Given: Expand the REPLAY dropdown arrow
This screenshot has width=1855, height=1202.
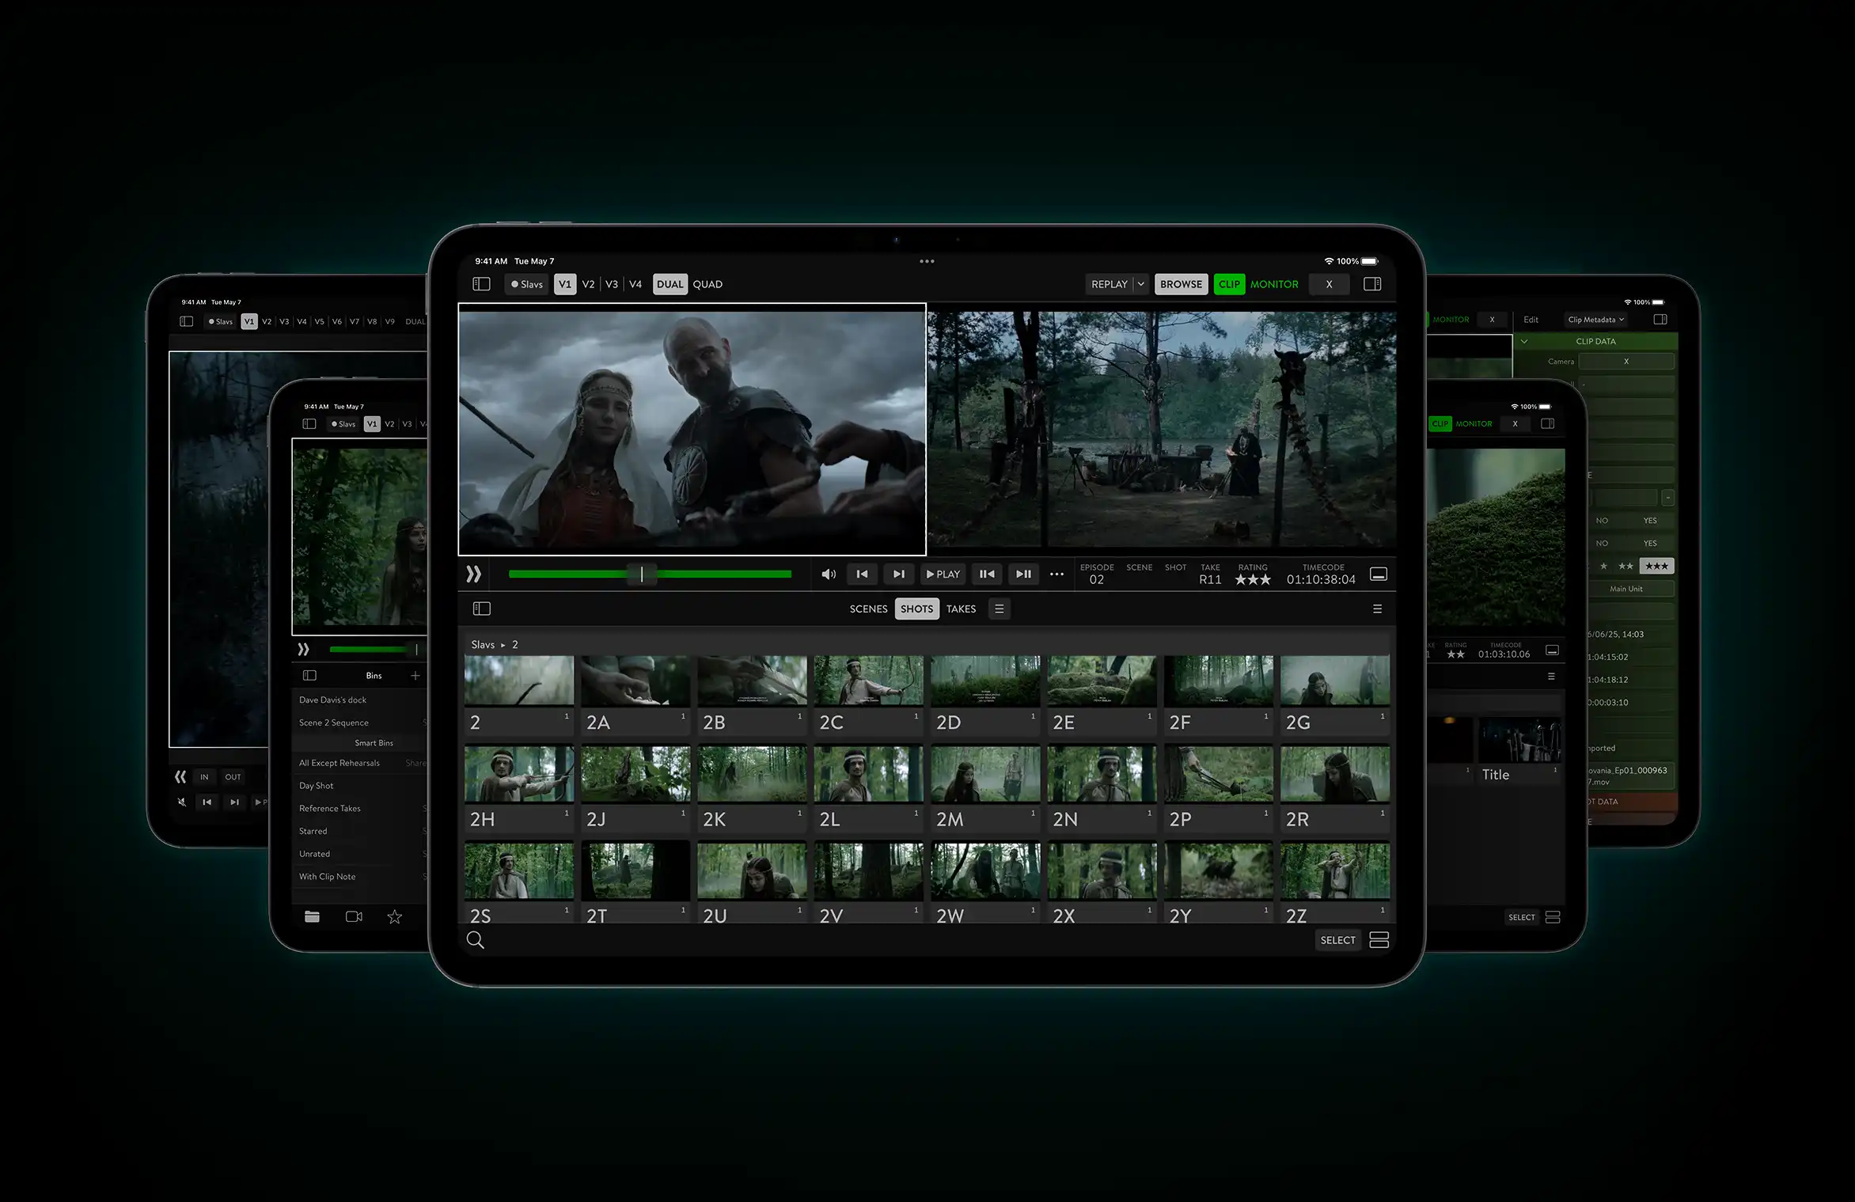Looking at the screenshot, I should [x=1140, y=284].
